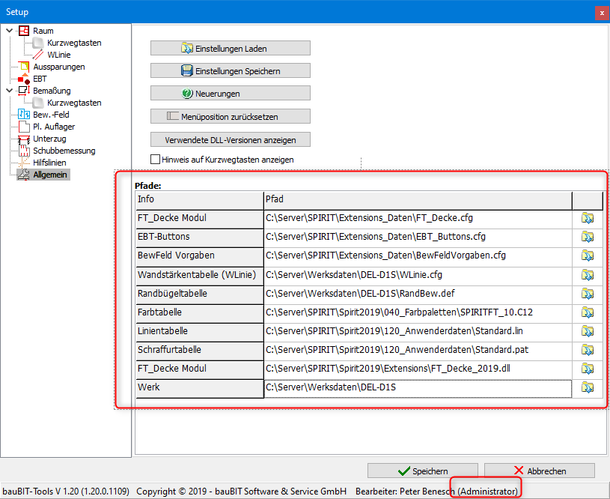Image resolution: width=610 pixels, height=499 pixels.
Task: Click the Allgemein tools icon
Action: pos(24,175)
